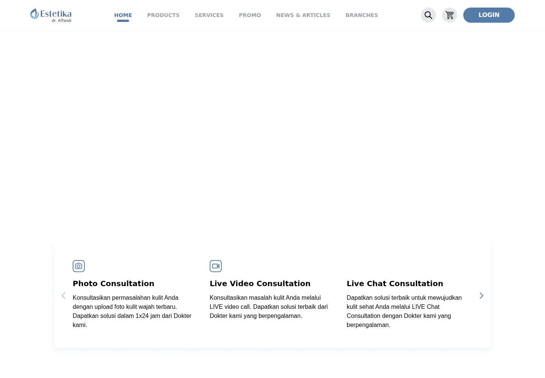
Task: Go to SERVICES in navigation
Action: [x=209, y=15]
